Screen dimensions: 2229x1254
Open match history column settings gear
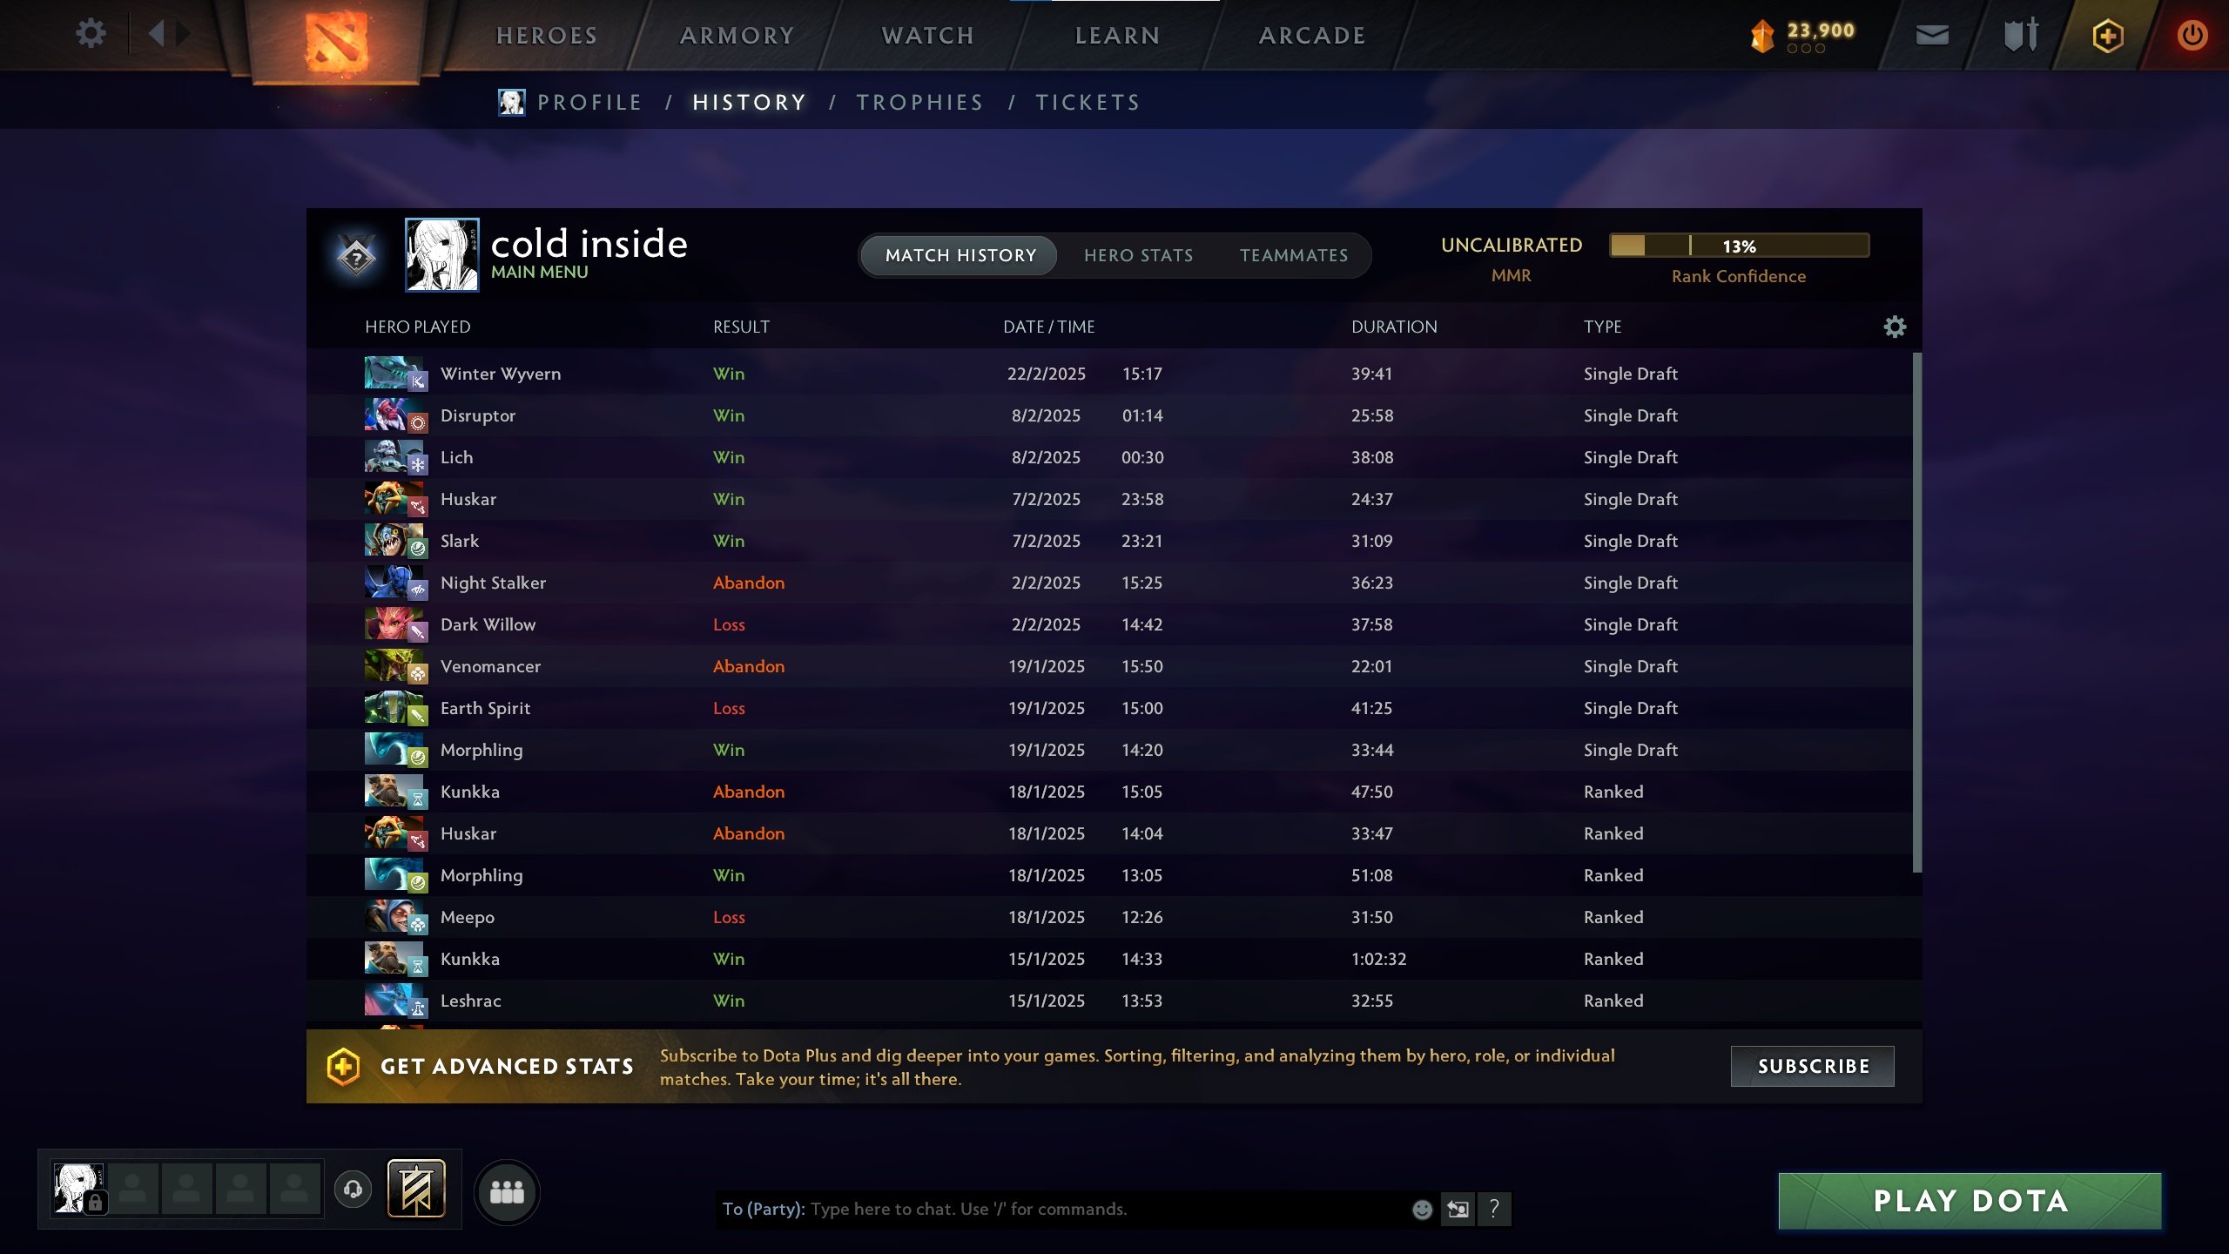coord(1895,327)
